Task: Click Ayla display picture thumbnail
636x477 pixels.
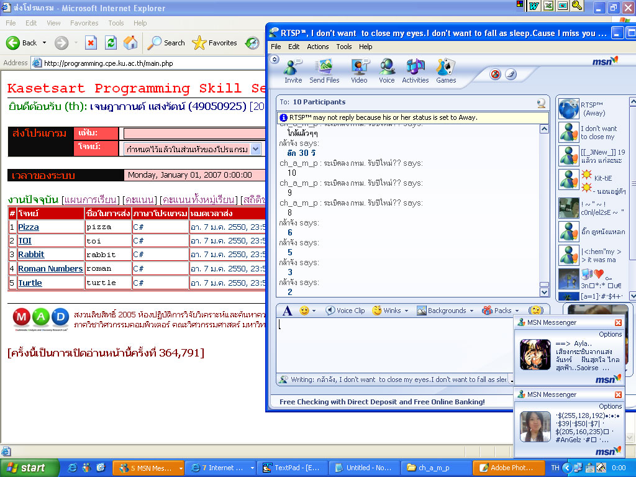Action: pos(535,355)
